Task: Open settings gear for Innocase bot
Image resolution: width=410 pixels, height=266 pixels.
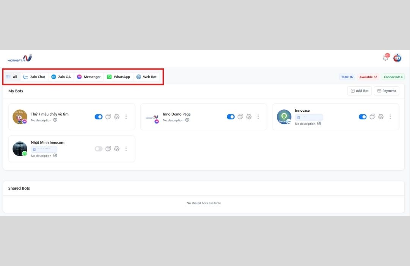Action: click(x=380, y=117)
